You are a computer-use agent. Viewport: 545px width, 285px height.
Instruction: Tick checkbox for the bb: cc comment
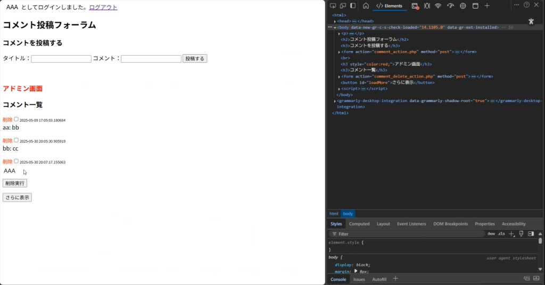(16, 140)
